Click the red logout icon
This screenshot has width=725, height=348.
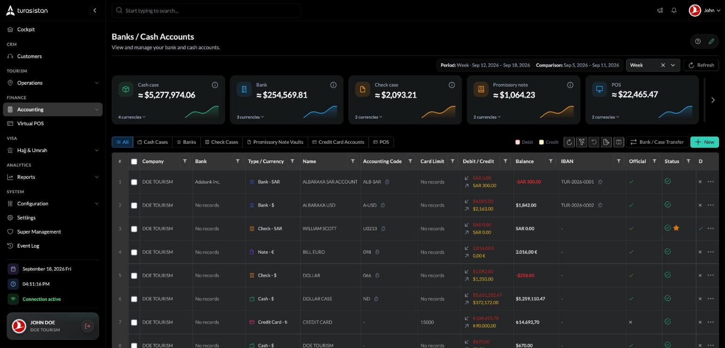click(87, 326)
